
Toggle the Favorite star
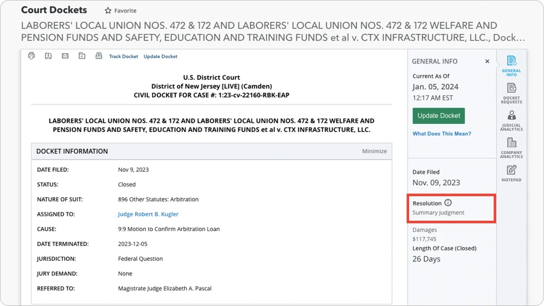pos(108,11)
